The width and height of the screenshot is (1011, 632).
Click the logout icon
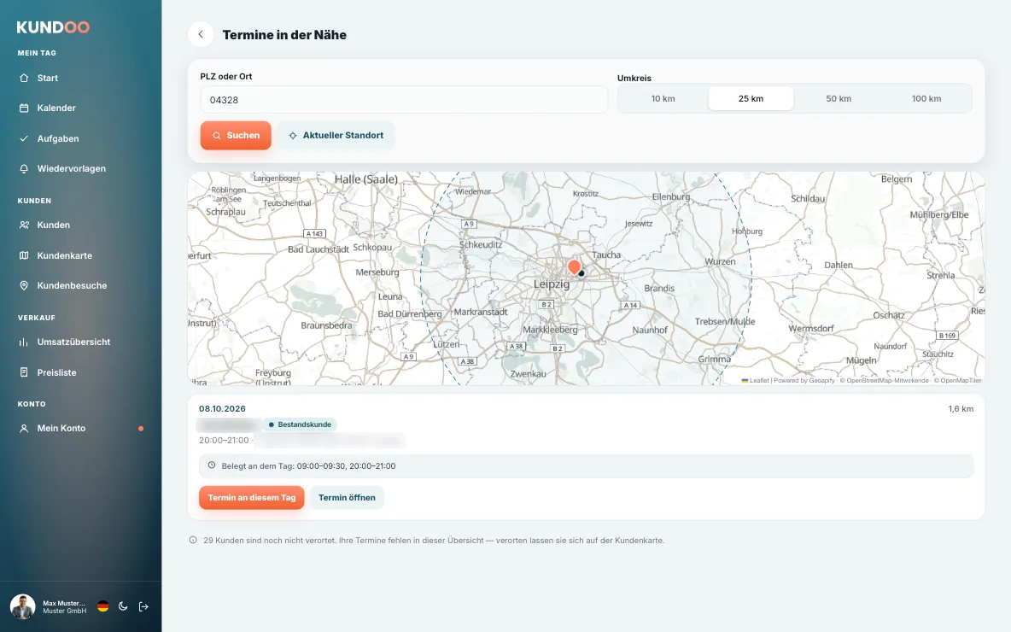(x=143, y=606)
